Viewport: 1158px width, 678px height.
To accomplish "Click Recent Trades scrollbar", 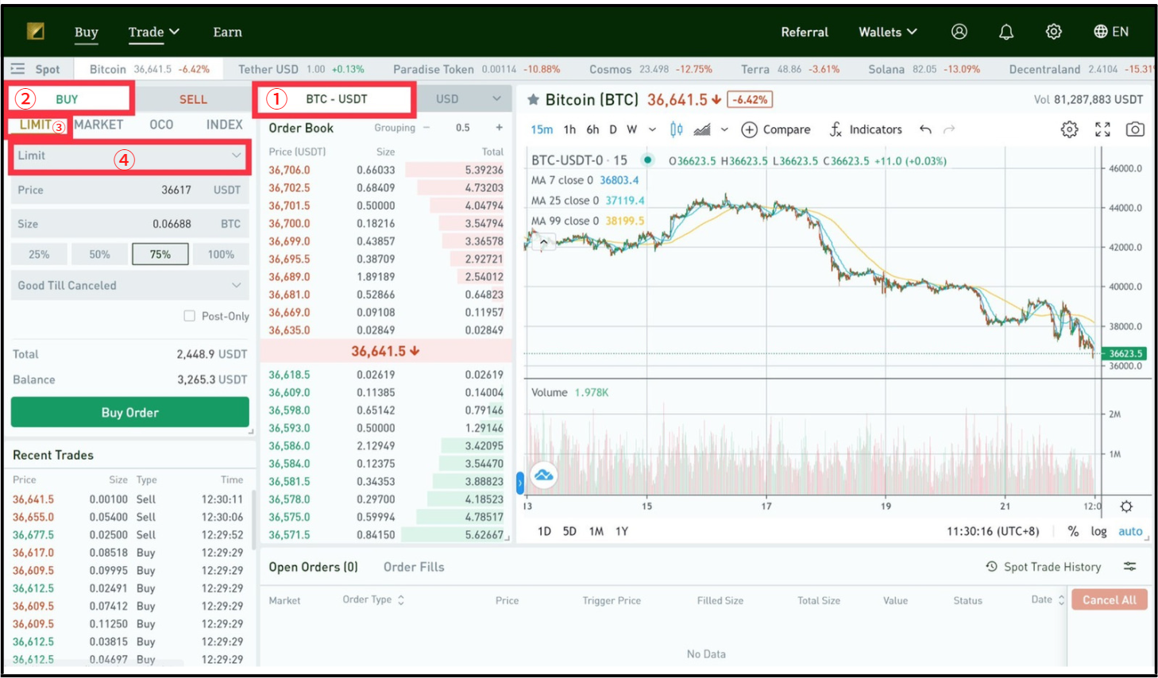I will pyautogui.click(x=253, y=520).
